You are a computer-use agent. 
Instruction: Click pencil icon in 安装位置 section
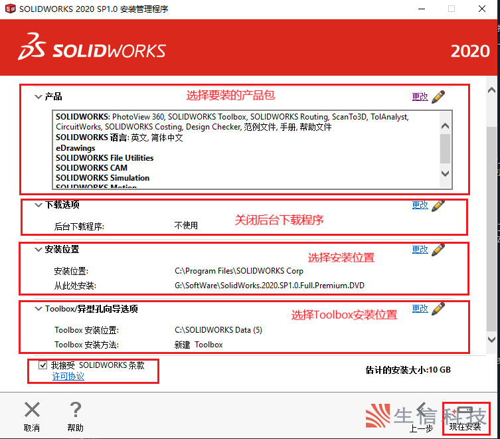point(438,250)
